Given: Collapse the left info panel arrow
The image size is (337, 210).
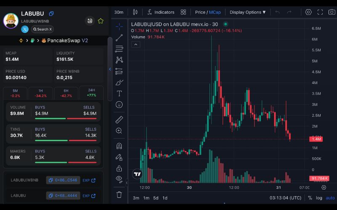Looking at the screenshot, I should 110,69.
